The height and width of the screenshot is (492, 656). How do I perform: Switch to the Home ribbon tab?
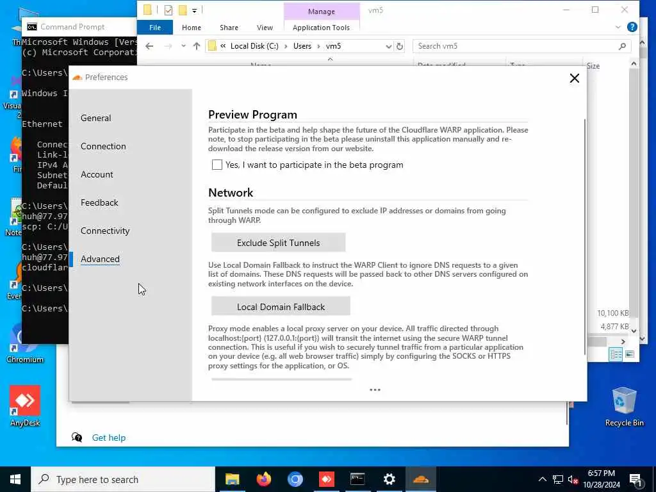191,28
